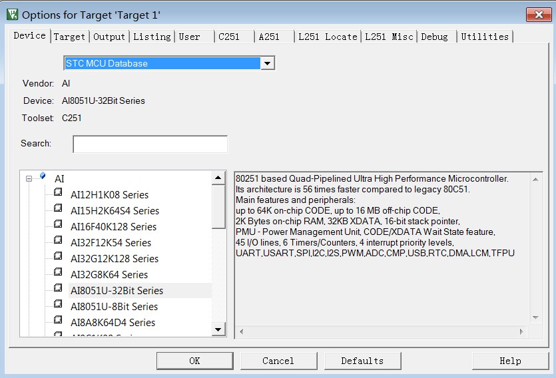The image size is (556, 378).
Task: Click the Keil uVision icon in title bar
Action: pos(13,15)
